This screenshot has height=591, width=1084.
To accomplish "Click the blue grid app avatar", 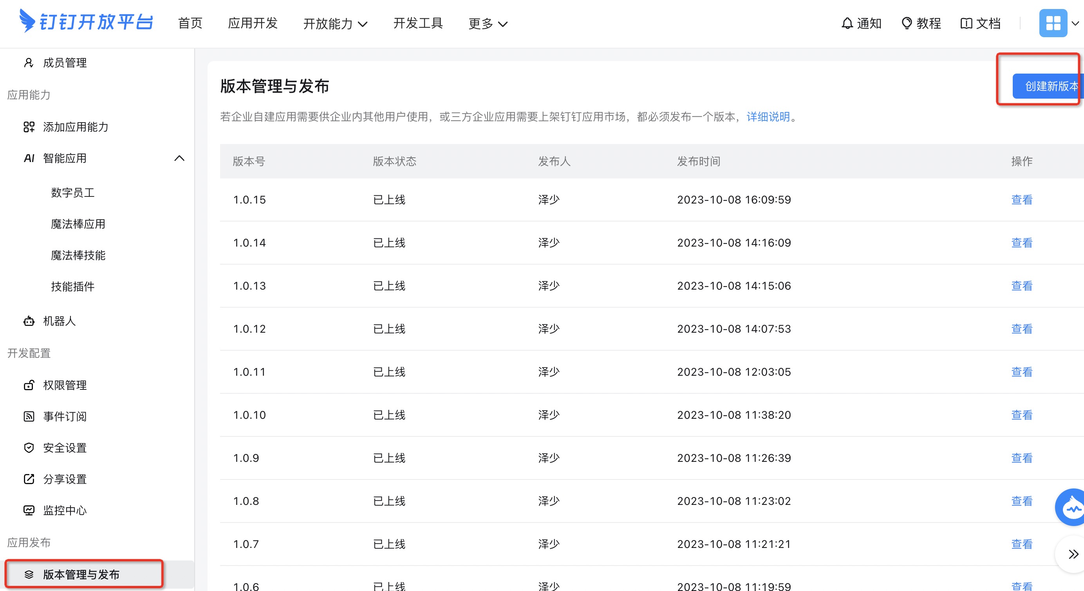I will click(x=1053, y=23).
